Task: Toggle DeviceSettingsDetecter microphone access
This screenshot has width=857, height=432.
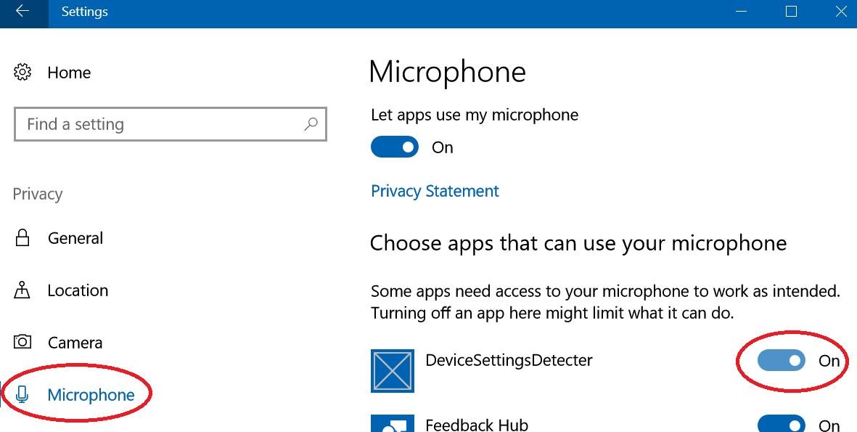Action: click(781, 360)
